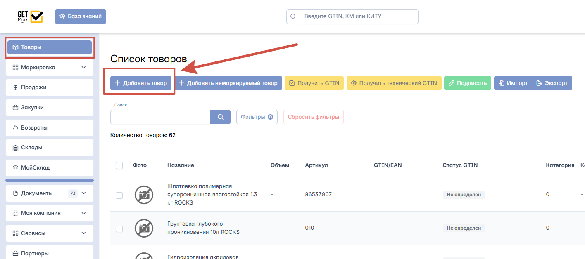Open the Фильтры panel

click(x=257, y=117)
